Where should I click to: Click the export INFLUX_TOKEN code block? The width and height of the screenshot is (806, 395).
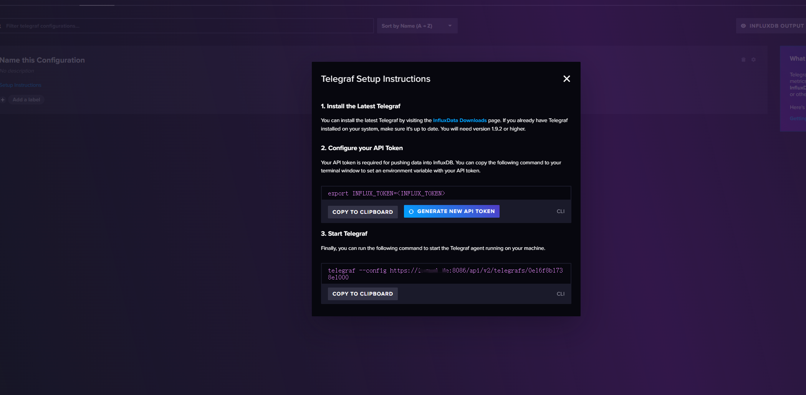click(x=386, y=193)
